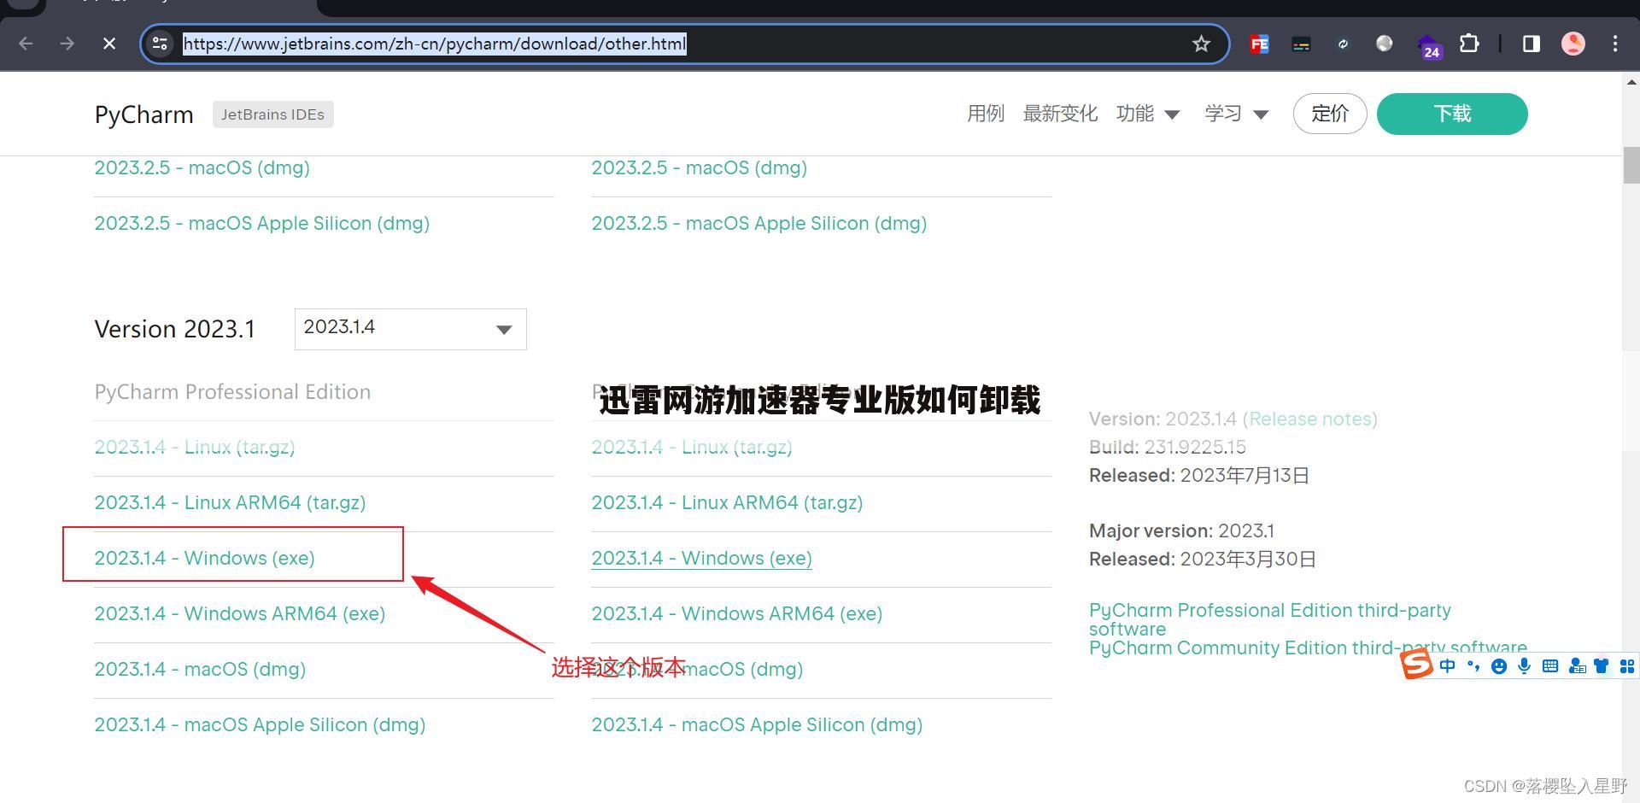Open PyCharm Community Edition third-party software link
The image size is (1640, 803).
pos(1308,648)
